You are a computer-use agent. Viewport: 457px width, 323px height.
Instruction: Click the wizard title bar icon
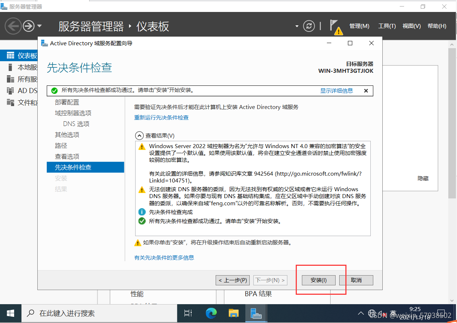coord(44,43)
